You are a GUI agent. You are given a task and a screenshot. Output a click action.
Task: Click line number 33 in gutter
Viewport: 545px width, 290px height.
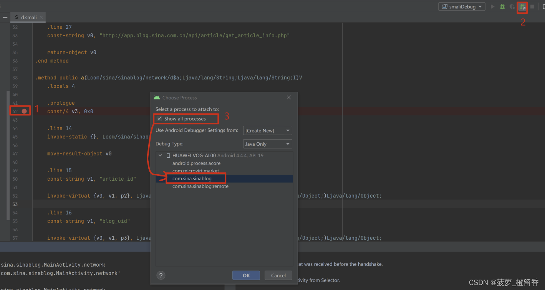[x=15, y=36]
